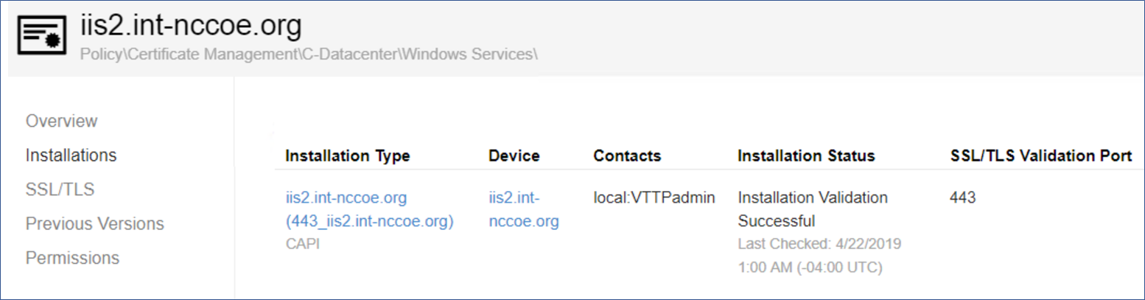The height and width of the screenshot is (300, 1145).
Task: Click the Contacts column header
Action: pos(627,156)
